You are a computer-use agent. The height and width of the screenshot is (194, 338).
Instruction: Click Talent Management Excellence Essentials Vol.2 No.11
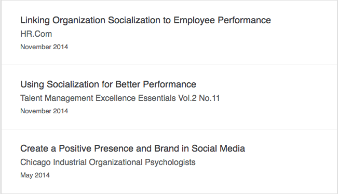point(120,98)
